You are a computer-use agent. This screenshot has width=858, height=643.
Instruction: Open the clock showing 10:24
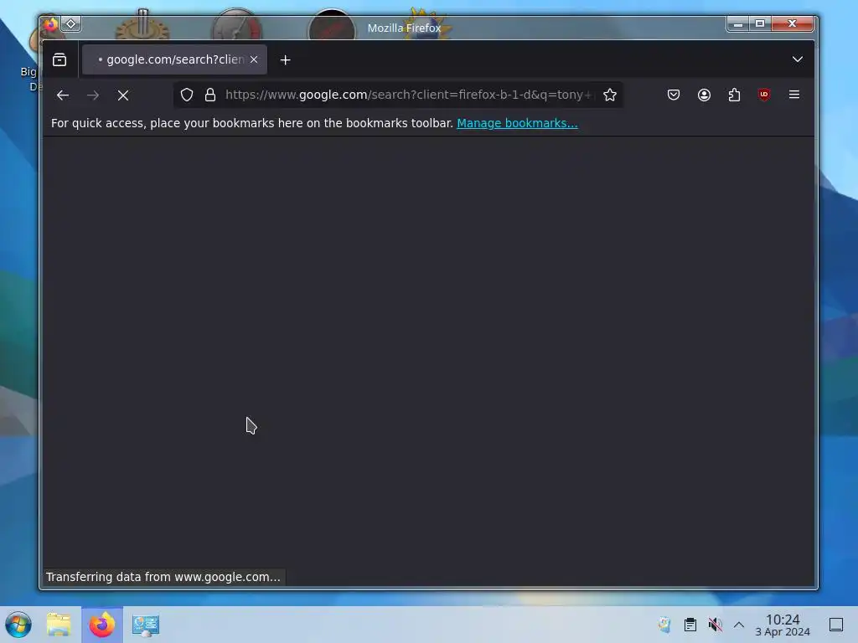click(x=783, y=625)
